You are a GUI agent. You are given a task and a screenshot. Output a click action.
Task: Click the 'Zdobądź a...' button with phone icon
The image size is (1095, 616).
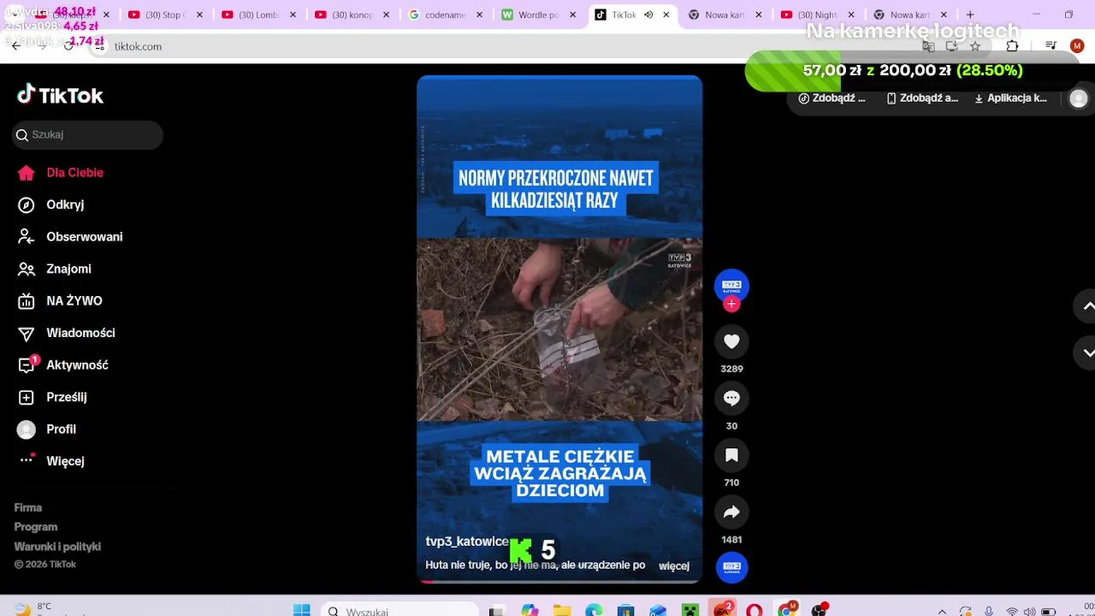click(x=922, y=98)
